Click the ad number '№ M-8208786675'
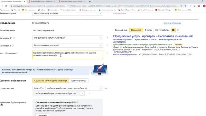 click(40, 23)
